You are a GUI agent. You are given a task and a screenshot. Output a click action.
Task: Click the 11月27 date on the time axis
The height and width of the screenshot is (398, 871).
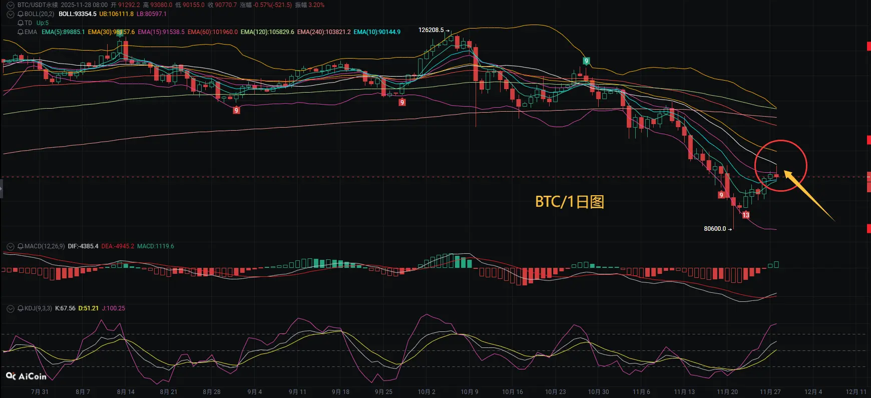coord(770,392)
